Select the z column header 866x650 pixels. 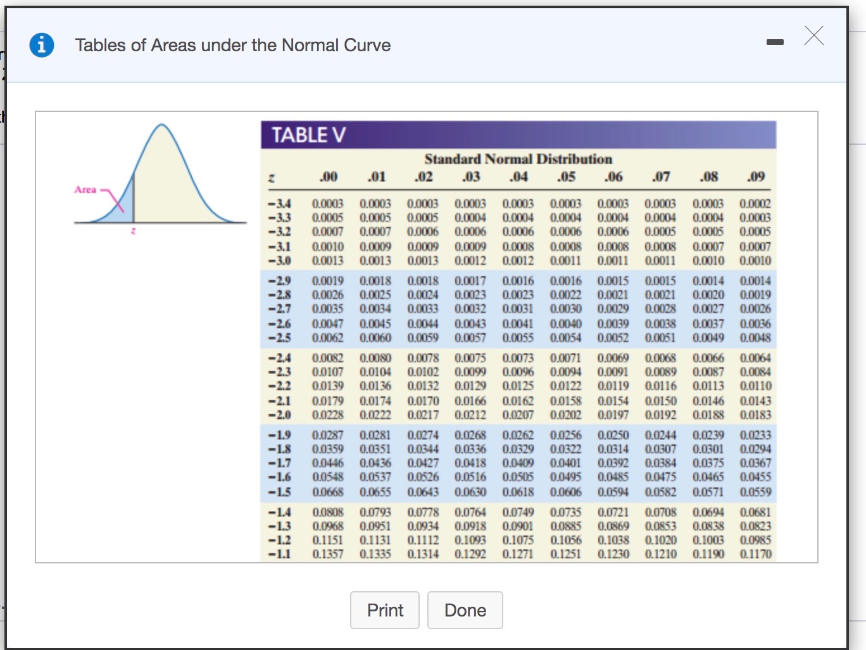point(271,179)
